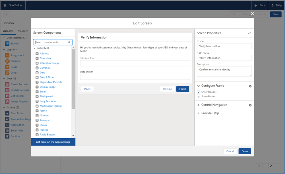This screenshot has height=174, width=285.
Task: Click the Email component icon
Action: 37,92
